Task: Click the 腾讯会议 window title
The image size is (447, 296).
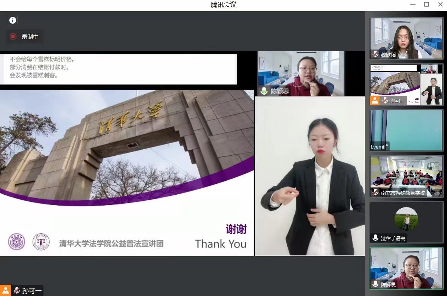Action: tap(223, 5)
